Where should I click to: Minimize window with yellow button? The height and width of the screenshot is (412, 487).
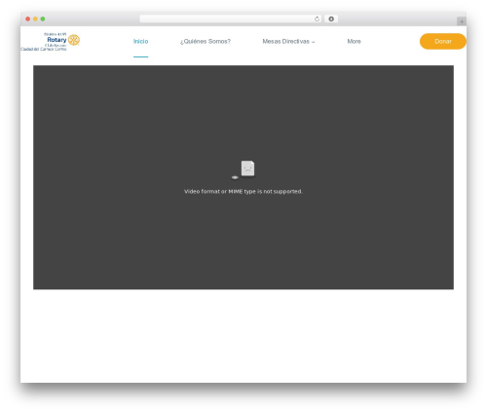(35, 19)
